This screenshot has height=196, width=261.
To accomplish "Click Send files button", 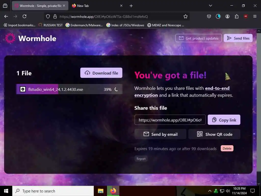I will 238,38.
